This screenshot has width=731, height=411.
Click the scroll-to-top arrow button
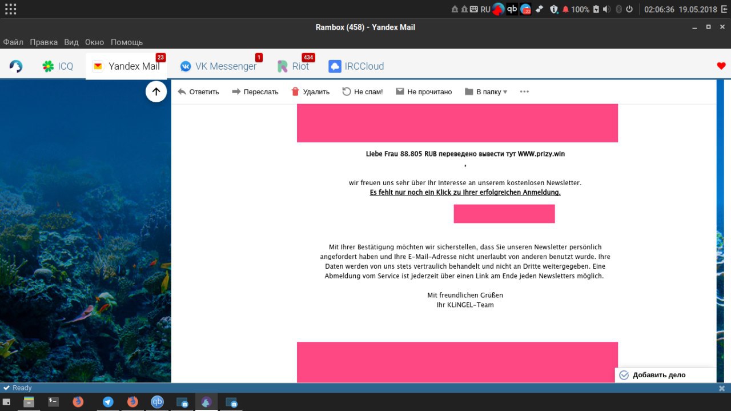point(156,91)
